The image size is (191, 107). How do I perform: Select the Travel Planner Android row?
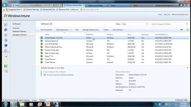pyautogui.click(x=114, y=62)
